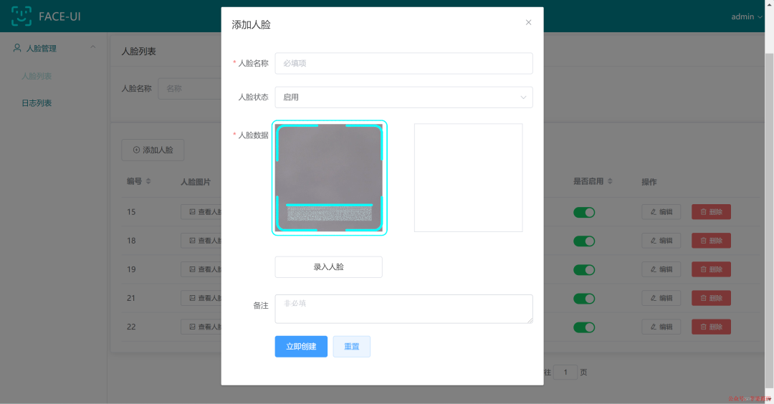Click the 重置 button
The width and height of the screenshot is (774, 404).
click(x=351, y=346)
